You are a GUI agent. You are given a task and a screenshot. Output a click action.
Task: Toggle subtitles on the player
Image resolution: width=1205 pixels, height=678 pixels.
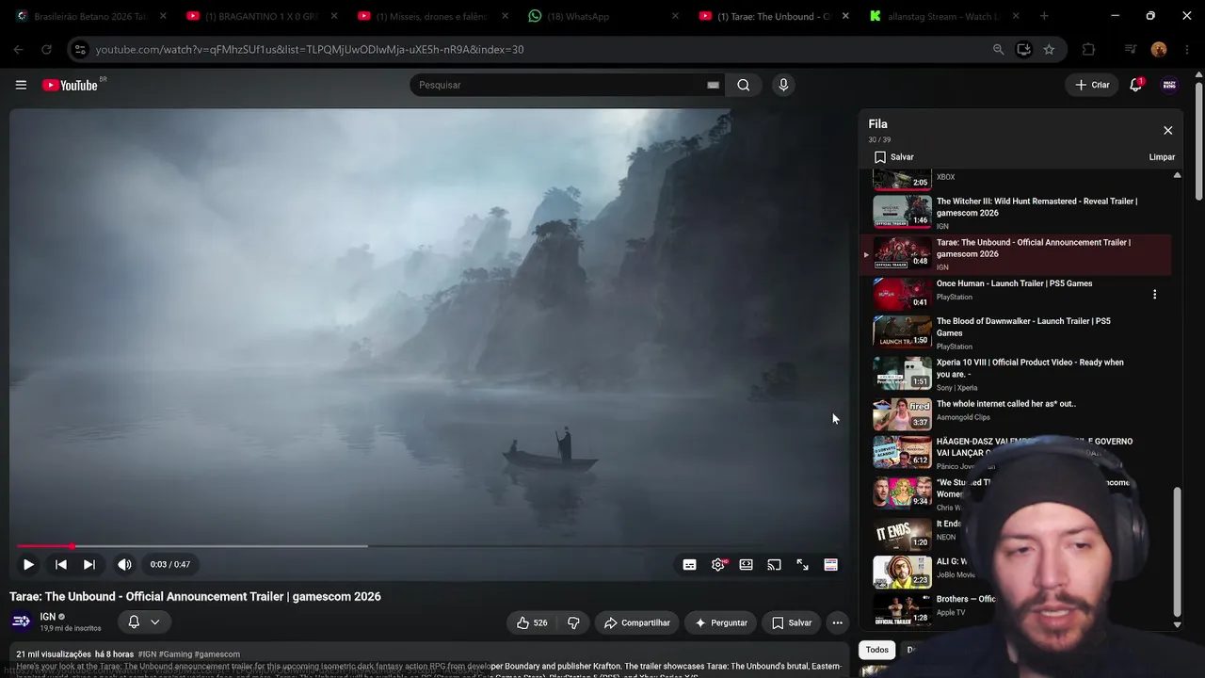[689, 565]
